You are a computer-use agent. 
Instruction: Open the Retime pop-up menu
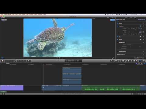tap(116, 61)
